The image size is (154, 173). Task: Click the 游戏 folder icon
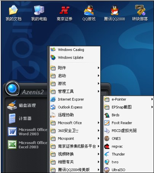(53, 84)
